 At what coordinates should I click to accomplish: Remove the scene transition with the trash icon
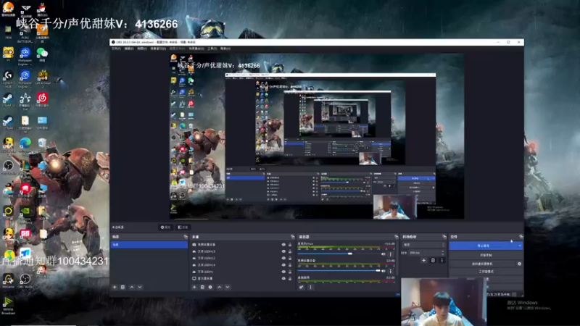click(433, 261)
